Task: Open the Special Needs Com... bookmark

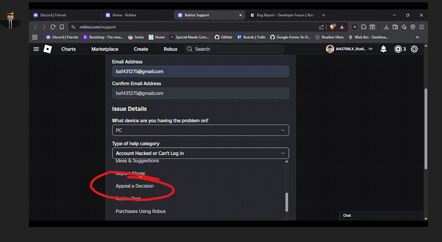Action: tap(189, 37)
